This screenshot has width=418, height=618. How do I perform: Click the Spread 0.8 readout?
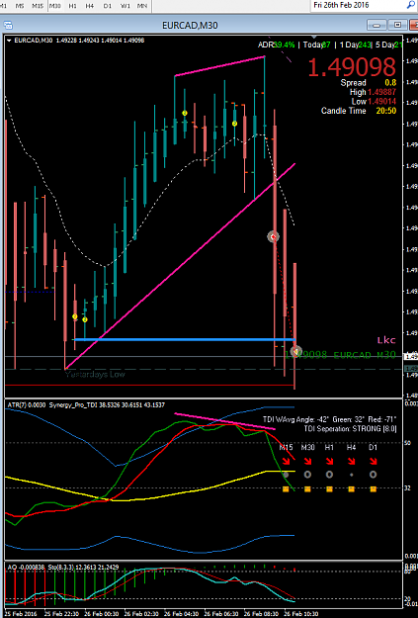[369, 83]
